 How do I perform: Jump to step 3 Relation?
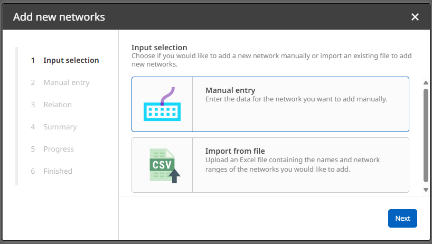tap(57, 105)
